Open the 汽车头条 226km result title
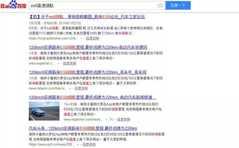Screen dimensions: 239x148 [83, 128]
